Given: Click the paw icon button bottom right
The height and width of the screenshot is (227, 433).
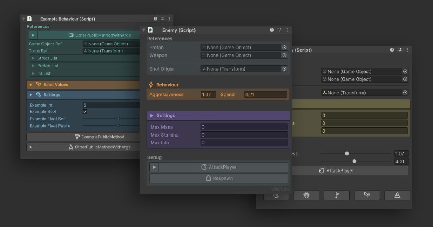Looking at the screenshot, I should tap(306, 195).
